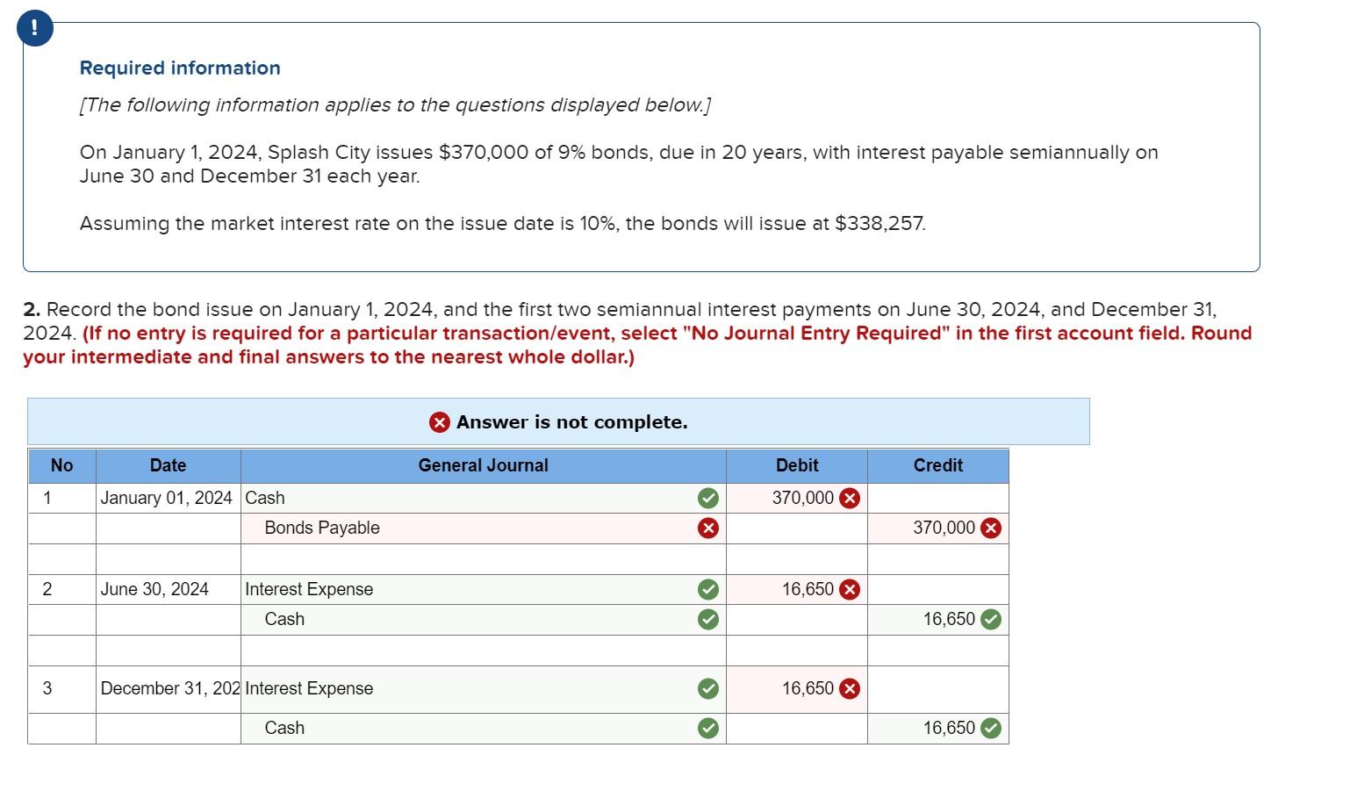This screenshot has height=791, width=1357.
Task: Click the 'Required information' heading
Action: 180,68
